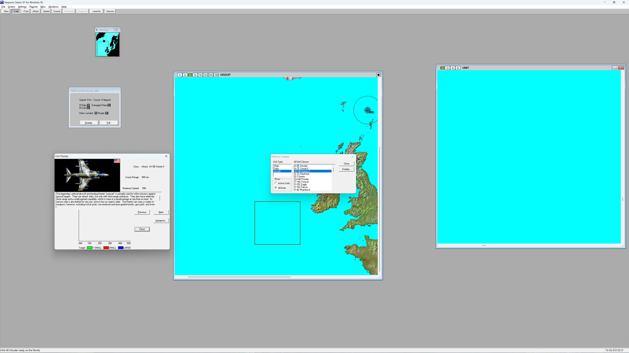Viewport: 629px width, 353px height.
Task: Select the Course toolbar icon
Action: 56,11
